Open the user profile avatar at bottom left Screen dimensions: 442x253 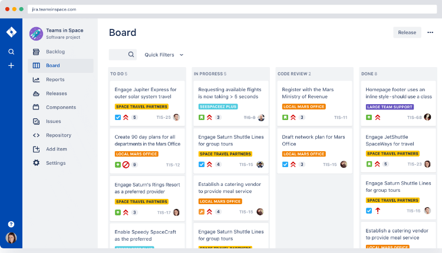pos(11,238)
